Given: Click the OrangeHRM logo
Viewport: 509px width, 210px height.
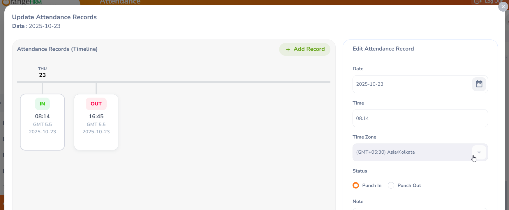Looking at the screenshot, I should point(22,2).
